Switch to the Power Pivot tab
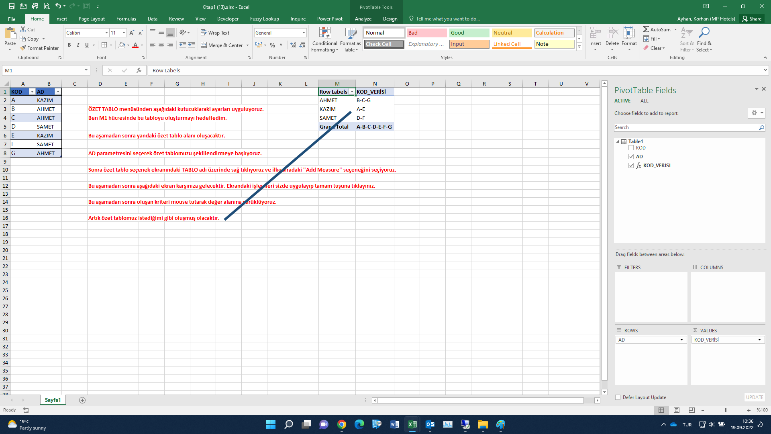The image size is (771, 434). tap(330, 19)
